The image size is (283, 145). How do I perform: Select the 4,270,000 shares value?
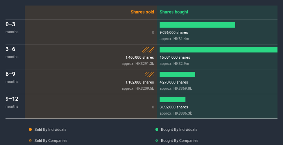click(x=174, y=82)
